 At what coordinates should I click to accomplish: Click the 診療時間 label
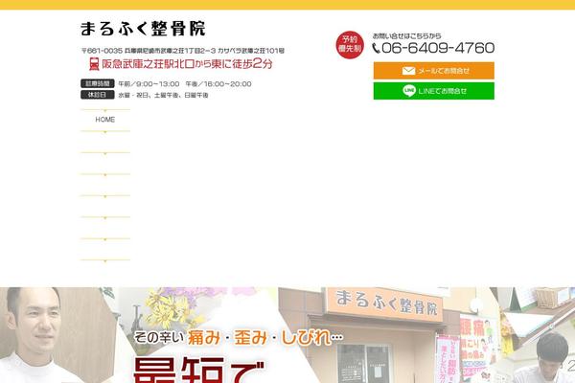(x=97, y=83)
